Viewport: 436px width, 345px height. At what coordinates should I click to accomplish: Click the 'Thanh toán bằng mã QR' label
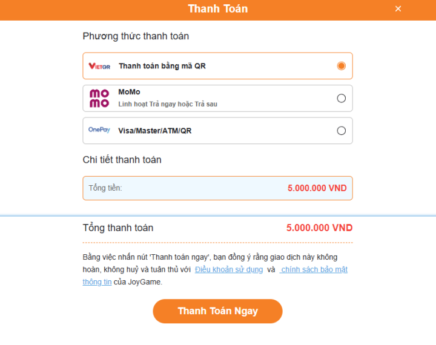[162, 66]
